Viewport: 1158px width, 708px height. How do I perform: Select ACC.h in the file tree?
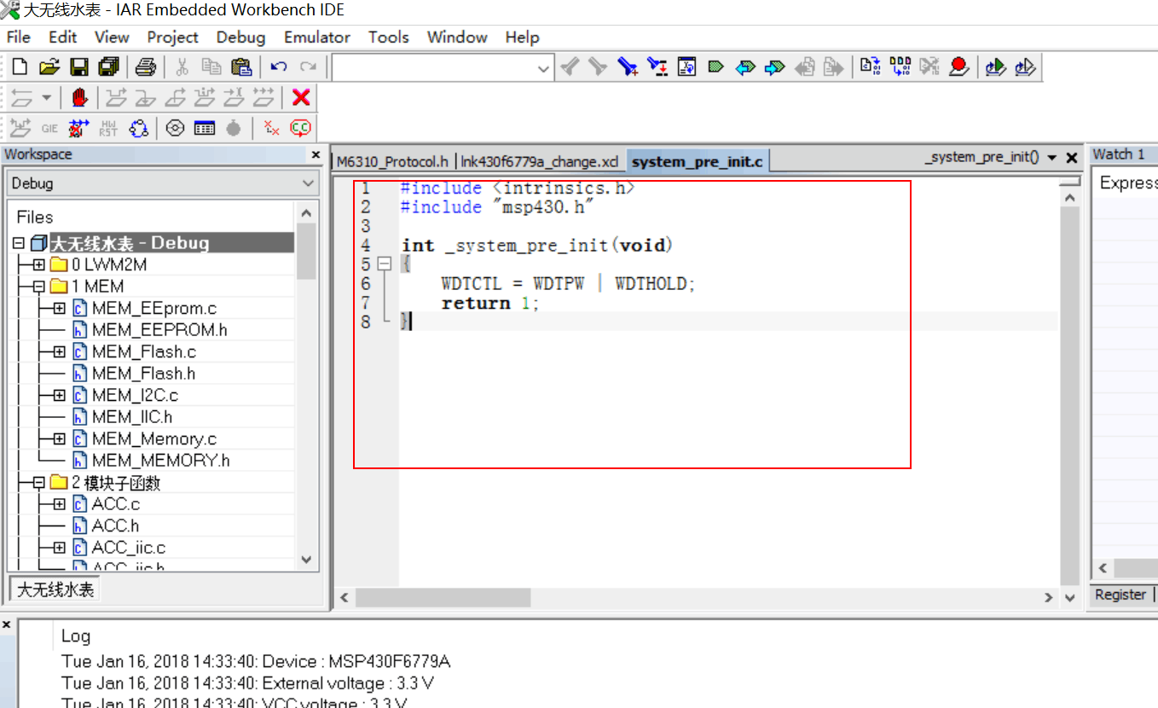click(116, 525)
